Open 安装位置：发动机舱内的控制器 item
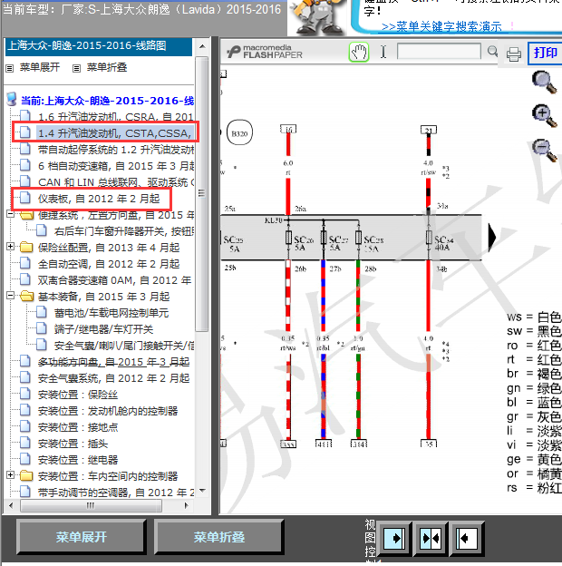 [108, 411]
